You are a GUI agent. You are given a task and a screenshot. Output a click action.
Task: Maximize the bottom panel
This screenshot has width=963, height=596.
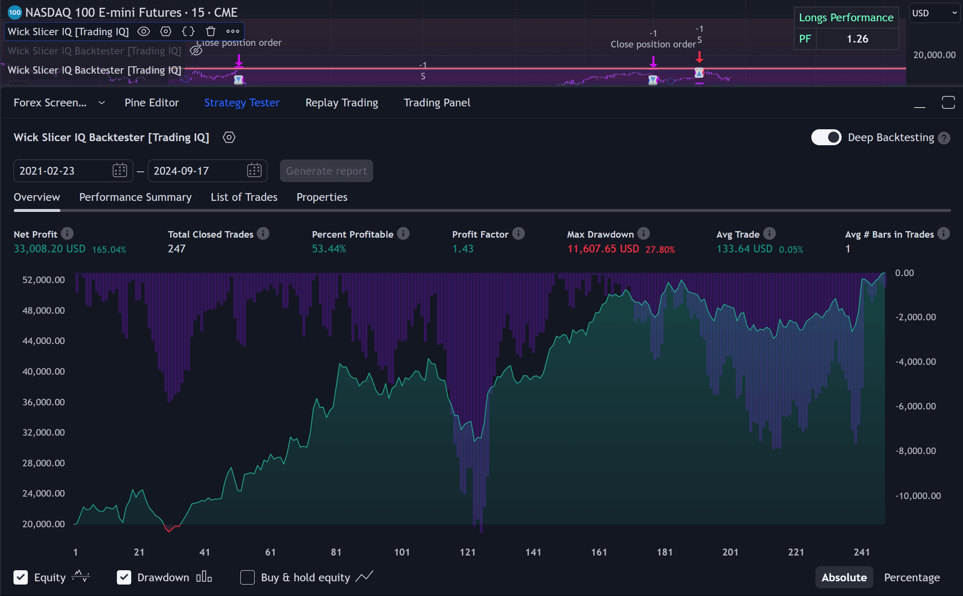pos(948,103)
